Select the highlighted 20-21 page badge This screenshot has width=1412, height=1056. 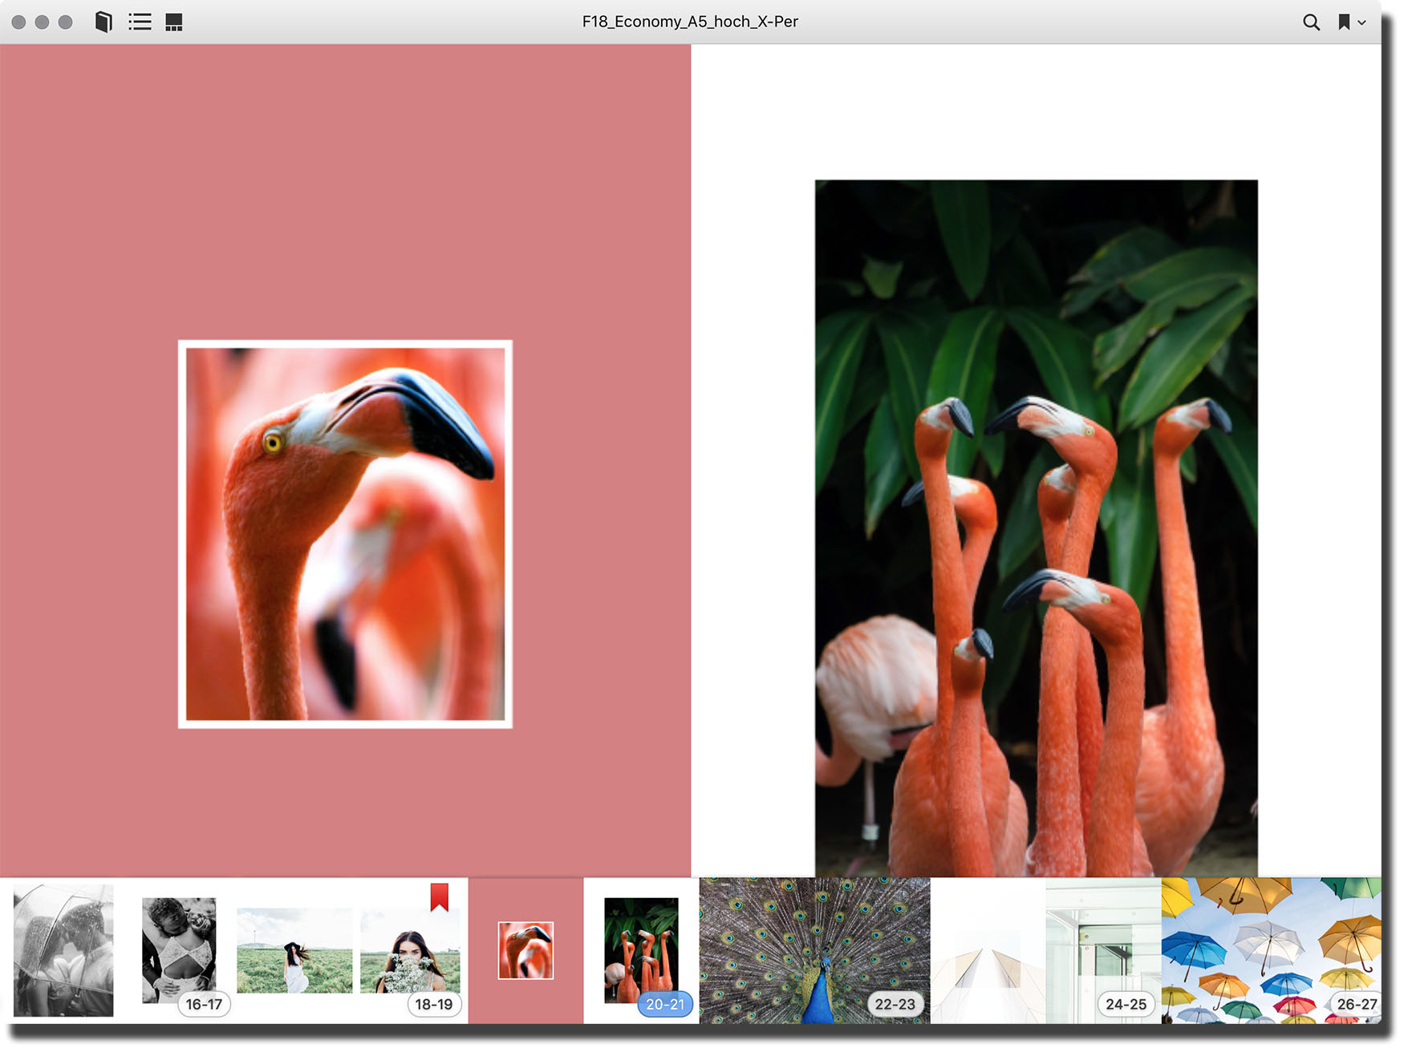click(664, 1004)
